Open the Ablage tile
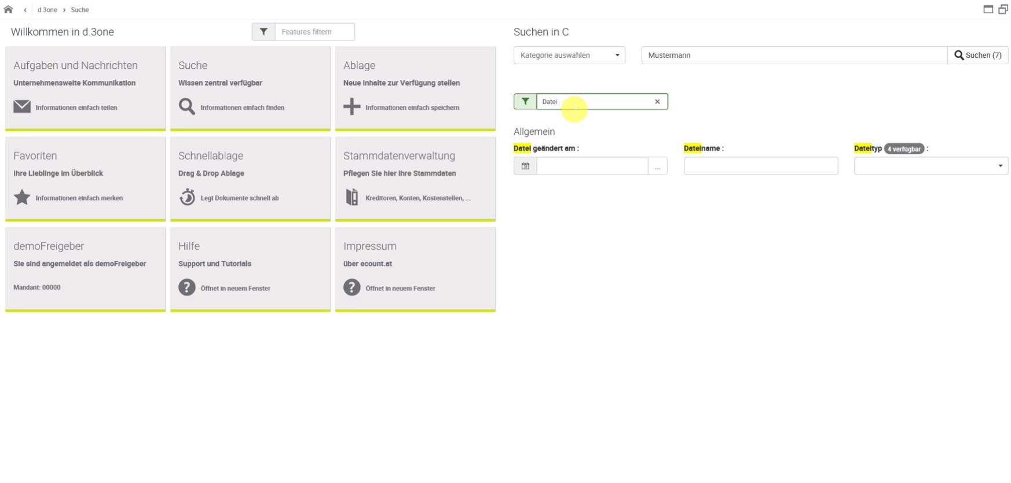 click(x=415, y=89)
